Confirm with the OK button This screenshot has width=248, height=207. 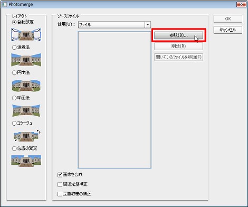point(228,19)
